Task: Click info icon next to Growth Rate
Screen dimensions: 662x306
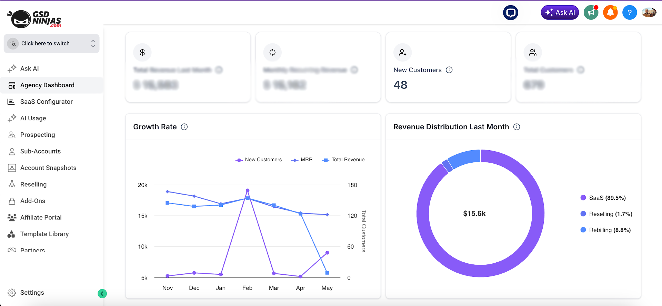Action: pyautogui.click(x=184, y=127)
